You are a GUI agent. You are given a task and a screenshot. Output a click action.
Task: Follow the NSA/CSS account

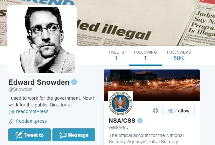(x=178, y=111)
